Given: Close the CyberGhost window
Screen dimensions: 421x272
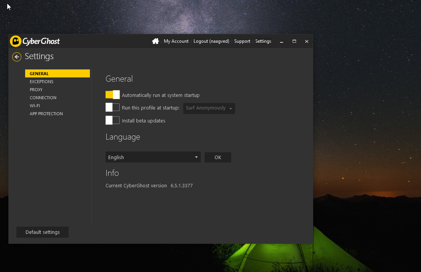Looking at the screenshot, I should point(307,41).
